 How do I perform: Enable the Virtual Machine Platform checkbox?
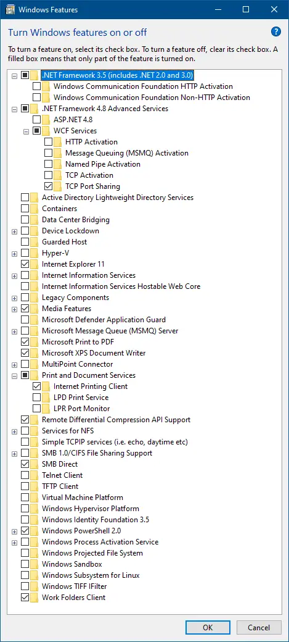coord(25,498)
